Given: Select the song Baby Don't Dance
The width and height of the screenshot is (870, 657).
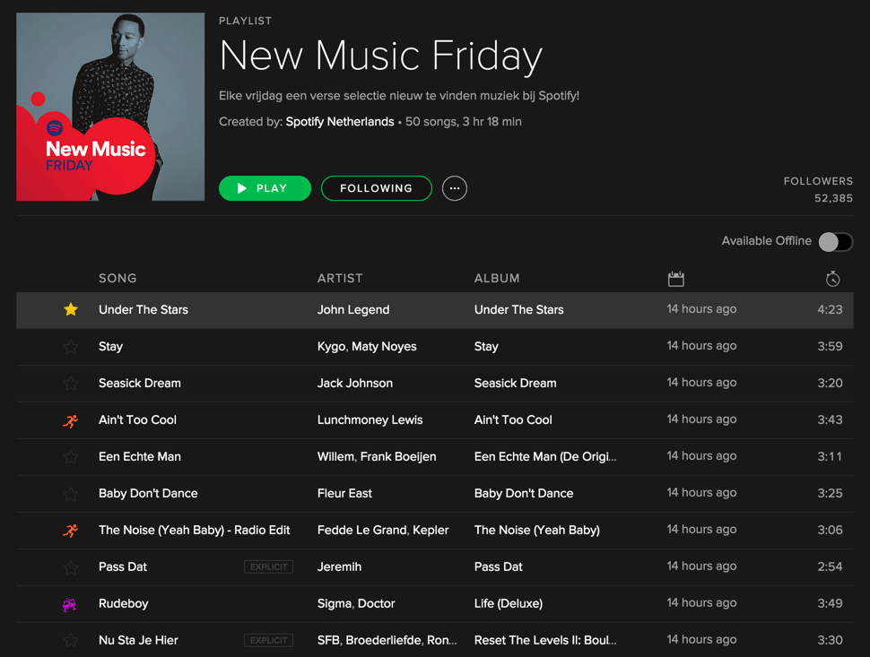Looking at the screenshot, I should click(x=148, y=493).
